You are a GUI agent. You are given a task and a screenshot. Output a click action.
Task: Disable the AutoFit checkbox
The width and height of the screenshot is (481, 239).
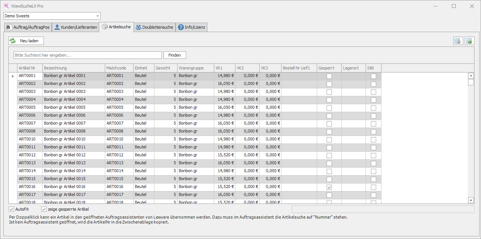(11, 209)
